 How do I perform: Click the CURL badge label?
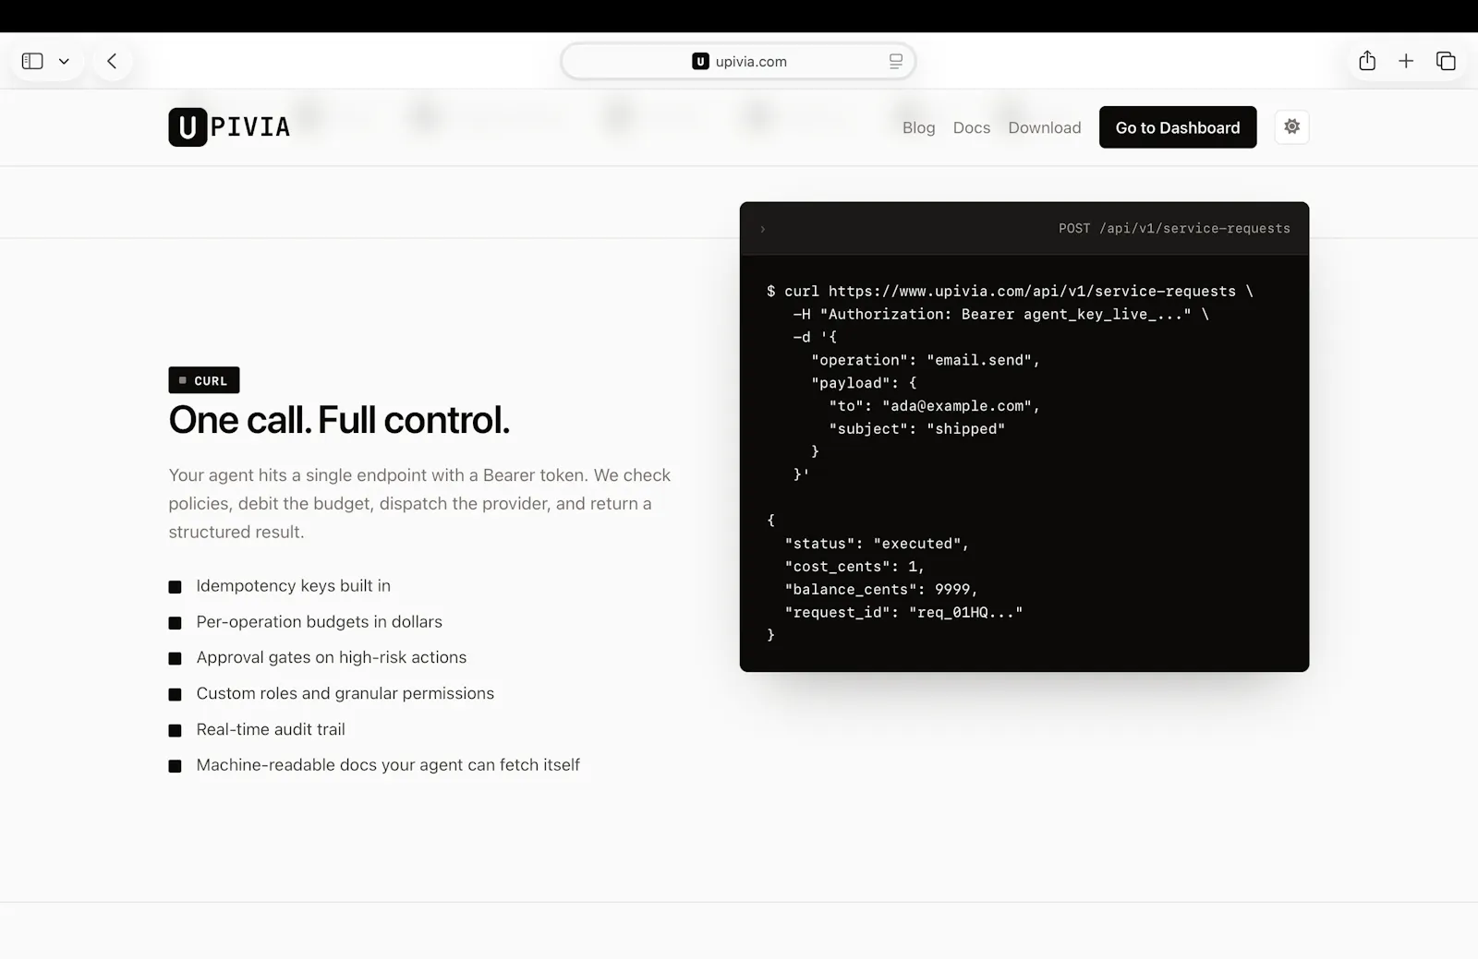pyautogui.click(x=204, y=380)
